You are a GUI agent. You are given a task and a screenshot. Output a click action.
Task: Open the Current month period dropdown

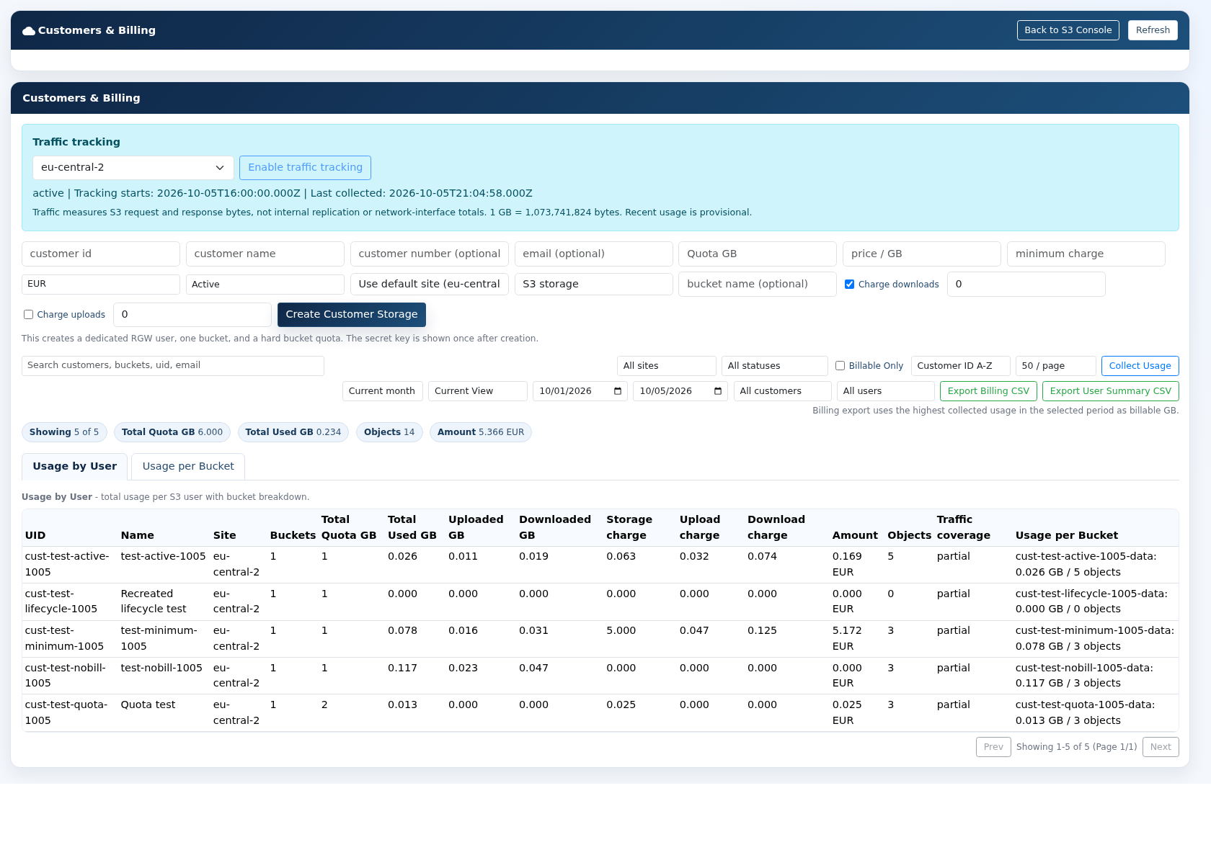coord(383,391)
